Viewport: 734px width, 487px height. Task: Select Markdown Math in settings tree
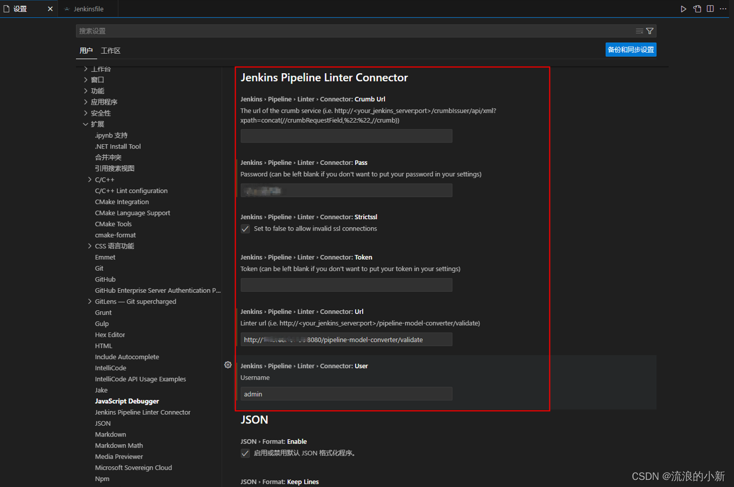coord(119,446)
